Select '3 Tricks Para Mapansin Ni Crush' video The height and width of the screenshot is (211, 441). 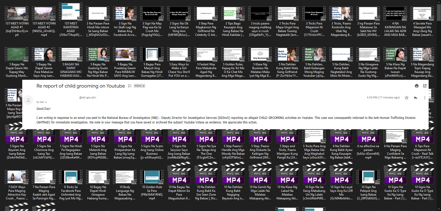[314, 14]
